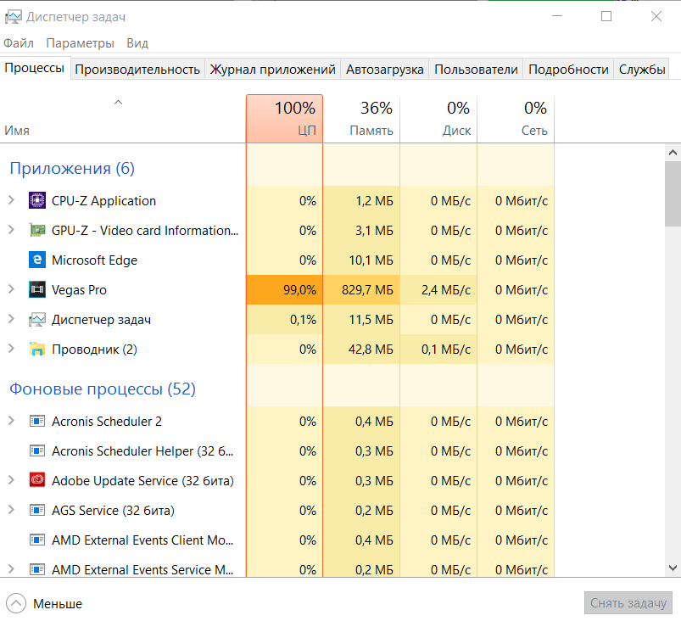Maximize the Task Manager window
681x621 pixels.
point(606,16)
